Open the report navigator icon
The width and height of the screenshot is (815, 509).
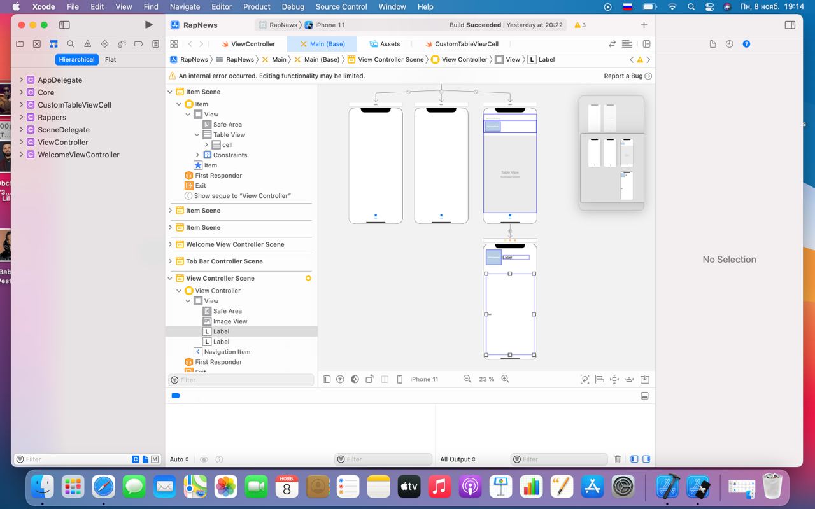tap(155, 44)
